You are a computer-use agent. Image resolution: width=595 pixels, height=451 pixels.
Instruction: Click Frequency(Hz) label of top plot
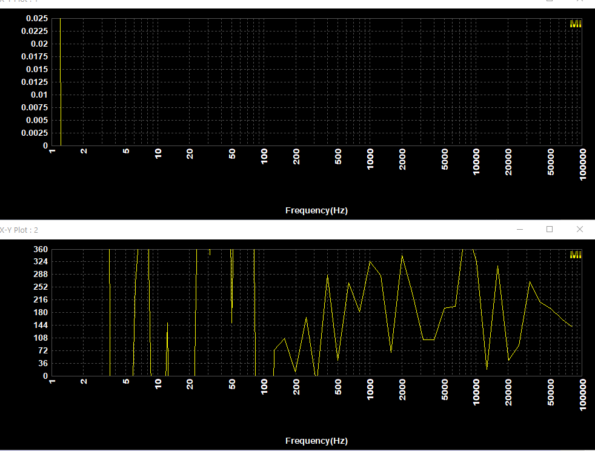pos(316,210)
